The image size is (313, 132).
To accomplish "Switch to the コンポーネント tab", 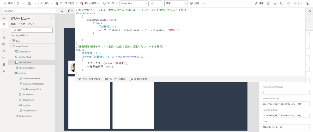I will (x=26, y=24).
